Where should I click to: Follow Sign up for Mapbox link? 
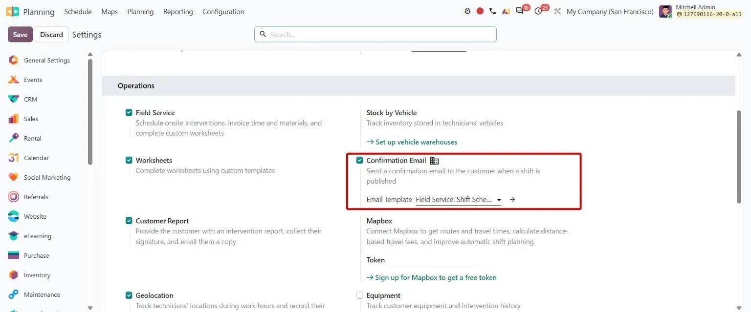[431, 277]
